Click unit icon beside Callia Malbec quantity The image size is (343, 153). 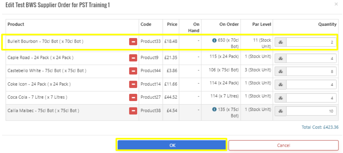281,111
